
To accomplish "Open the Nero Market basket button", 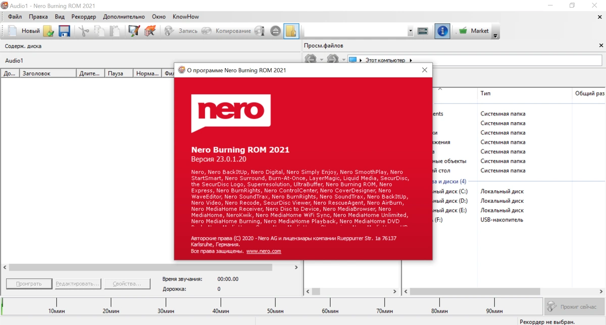I will [473, 31].
